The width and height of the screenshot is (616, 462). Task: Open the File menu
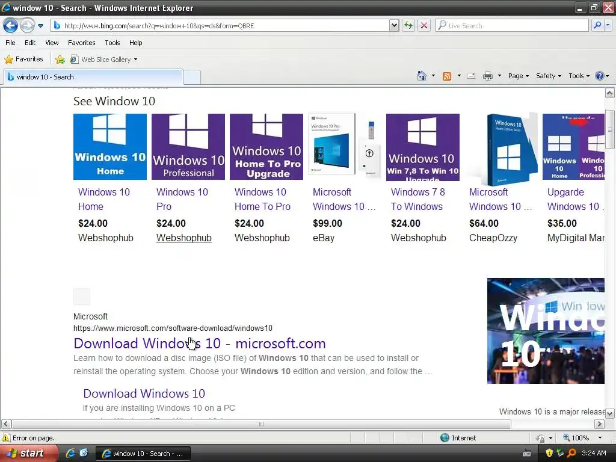point(11,43)
